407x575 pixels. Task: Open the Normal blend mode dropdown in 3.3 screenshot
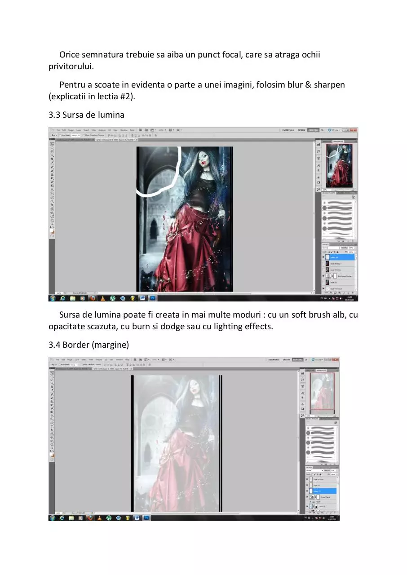pyautogui.click(x=331, y=248)
